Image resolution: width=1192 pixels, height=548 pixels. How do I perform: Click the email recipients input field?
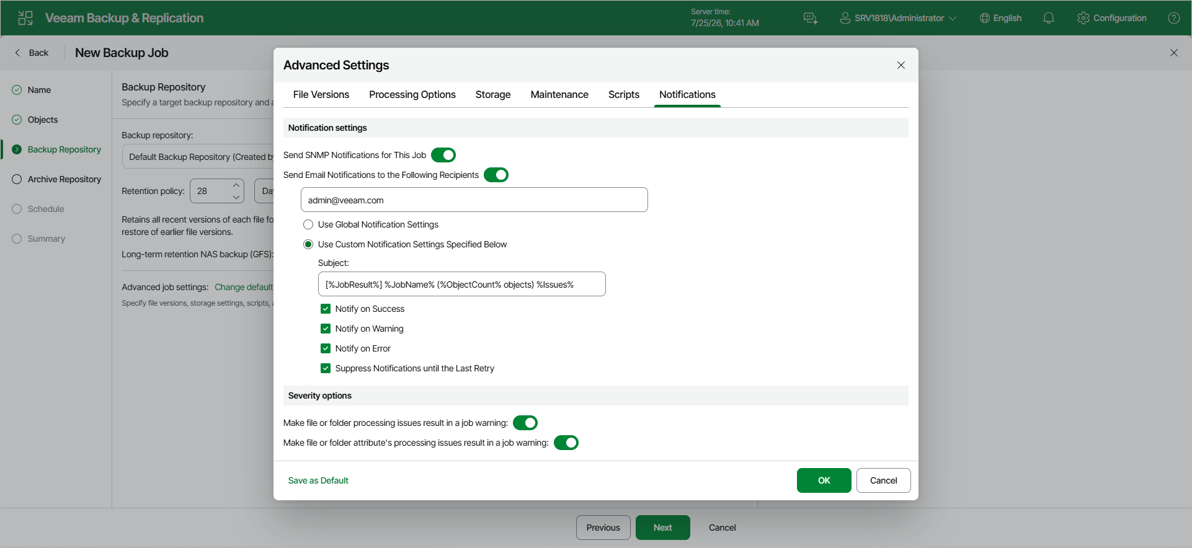tap(474, 200)
